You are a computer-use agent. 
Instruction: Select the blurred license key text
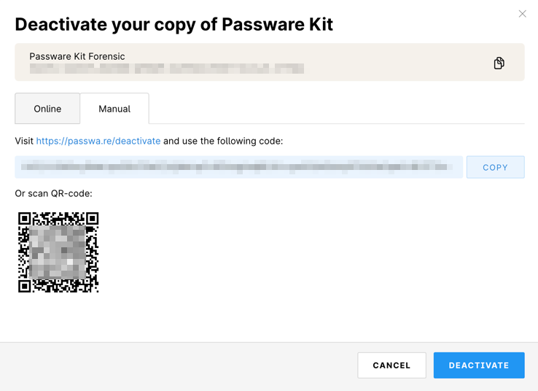(167, 69)
